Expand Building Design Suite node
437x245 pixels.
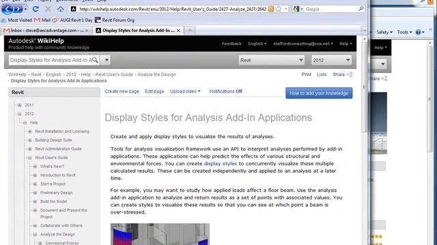(30, 140)
